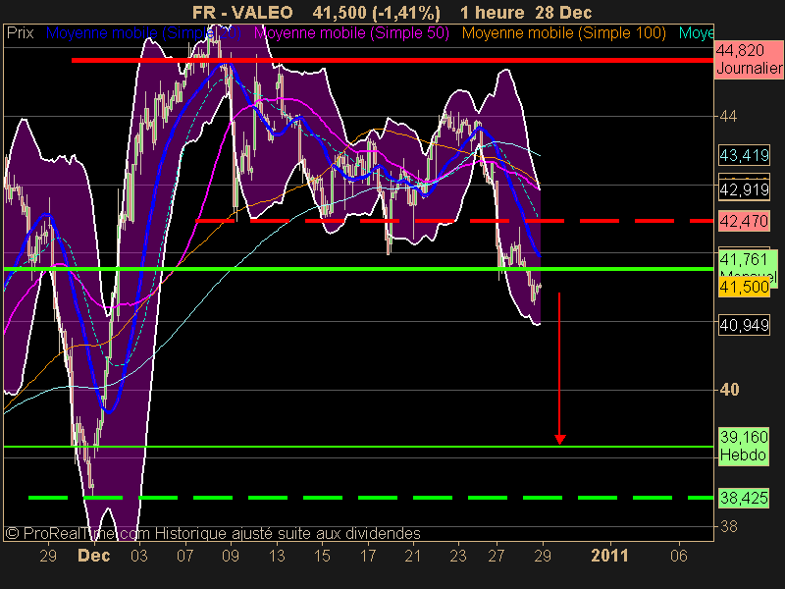
Task: Select the 42,470 red price label
Action: tap(744, 221)
